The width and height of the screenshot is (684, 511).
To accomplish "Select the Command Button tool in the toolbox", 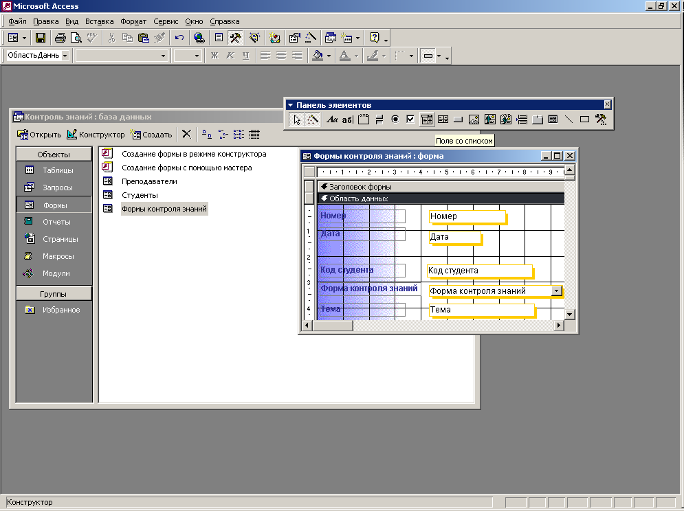I will [x=458, y=120].
